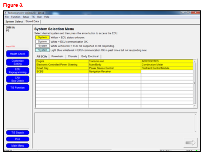204x155 pixels.
Task: Open TIS Function
Action: [18, 88]
